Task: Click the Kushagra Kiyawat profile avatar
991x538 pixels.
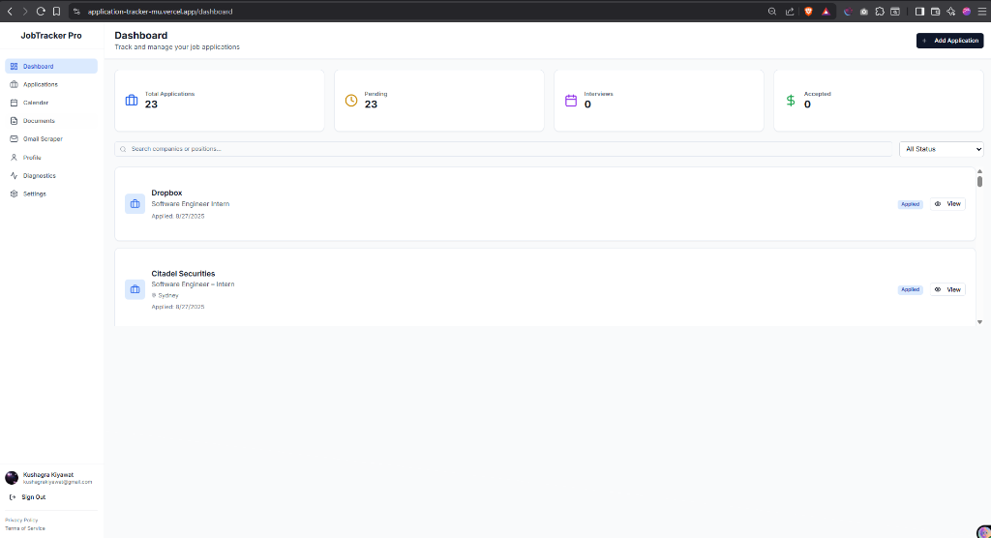Action: pyautogui.click(x=12, y=478)
